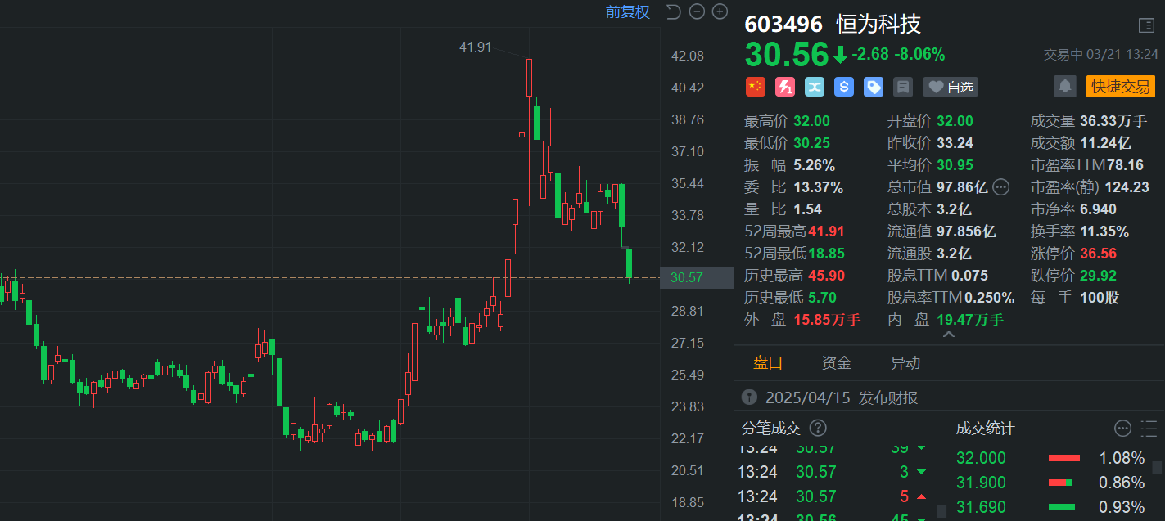Collapse the quote details with the chevron
Image resolution: width=1165 pixels, height=521 pixels.
949,335
